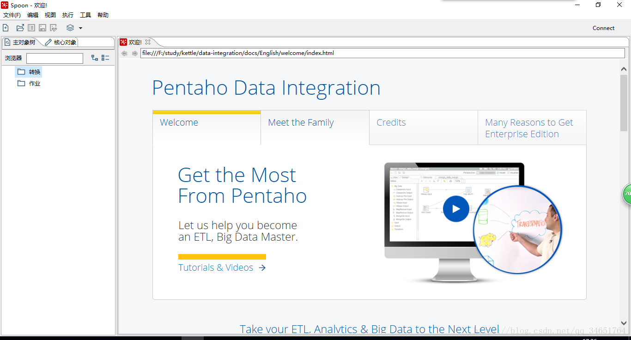Image resolution: width=631 pixels, height=340 pixels.
Task: Click the collapse all tree icon
Action: 105,58
